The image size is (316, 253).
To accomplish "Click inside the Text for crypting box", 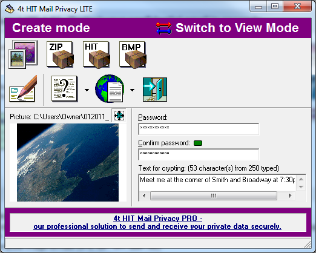I will pyautogui.click(x=217, y=183).
